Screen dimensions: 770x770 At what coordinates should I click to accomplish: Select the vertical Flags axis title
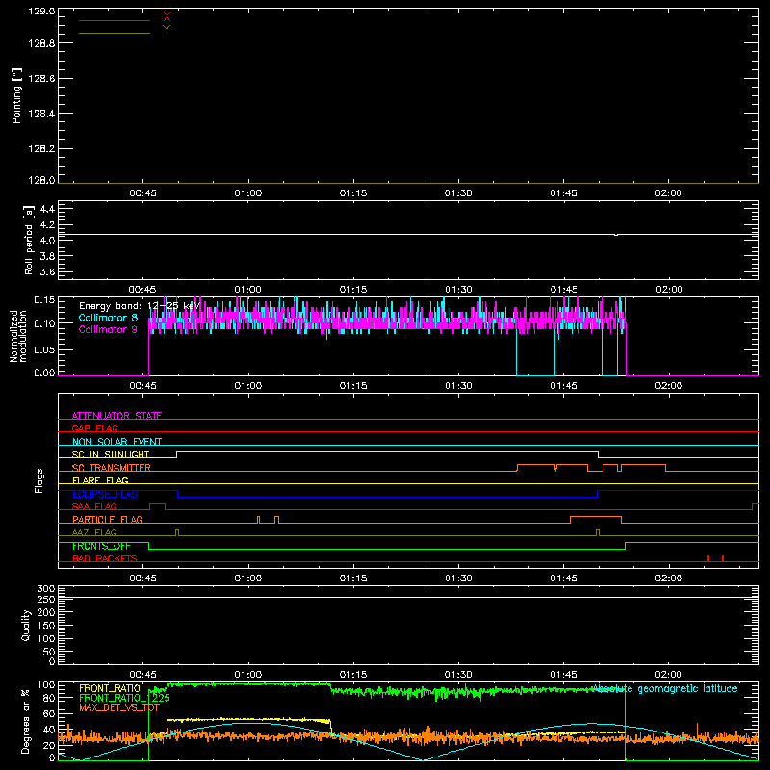point(39,480)
